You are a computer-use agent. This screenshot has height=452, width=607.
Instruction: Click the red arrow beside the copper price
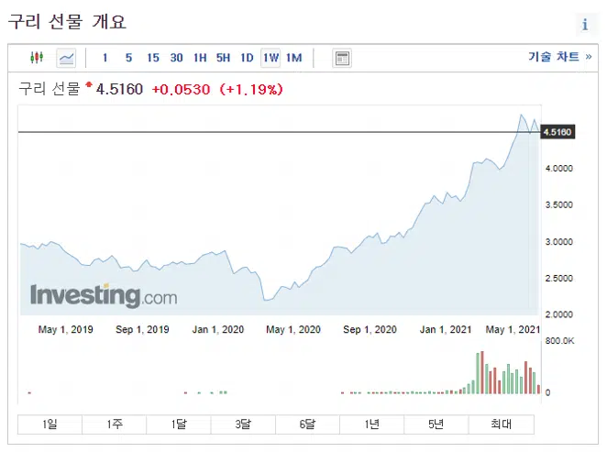[x=89, y=84]
